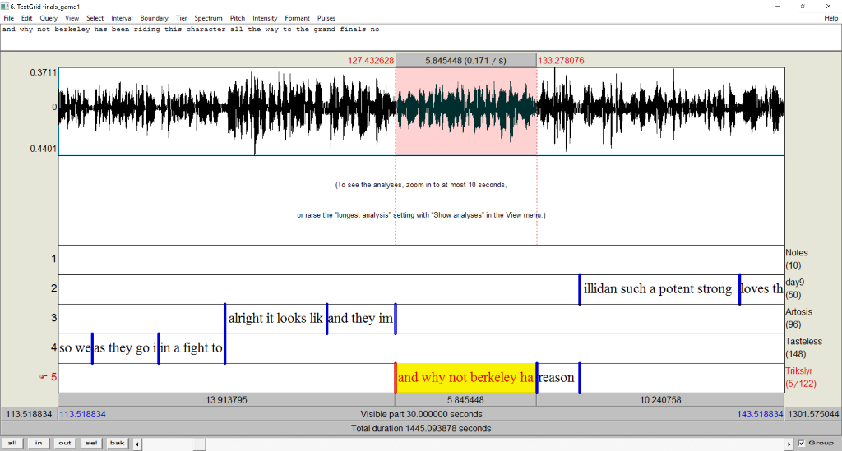842x451 pixels.
Task: Select interval 'and why not berkeley ha'
Action: point(465,378)
